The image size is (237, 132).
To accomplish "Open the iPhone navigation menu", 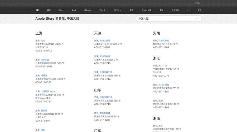I will (x=88, y=10).
